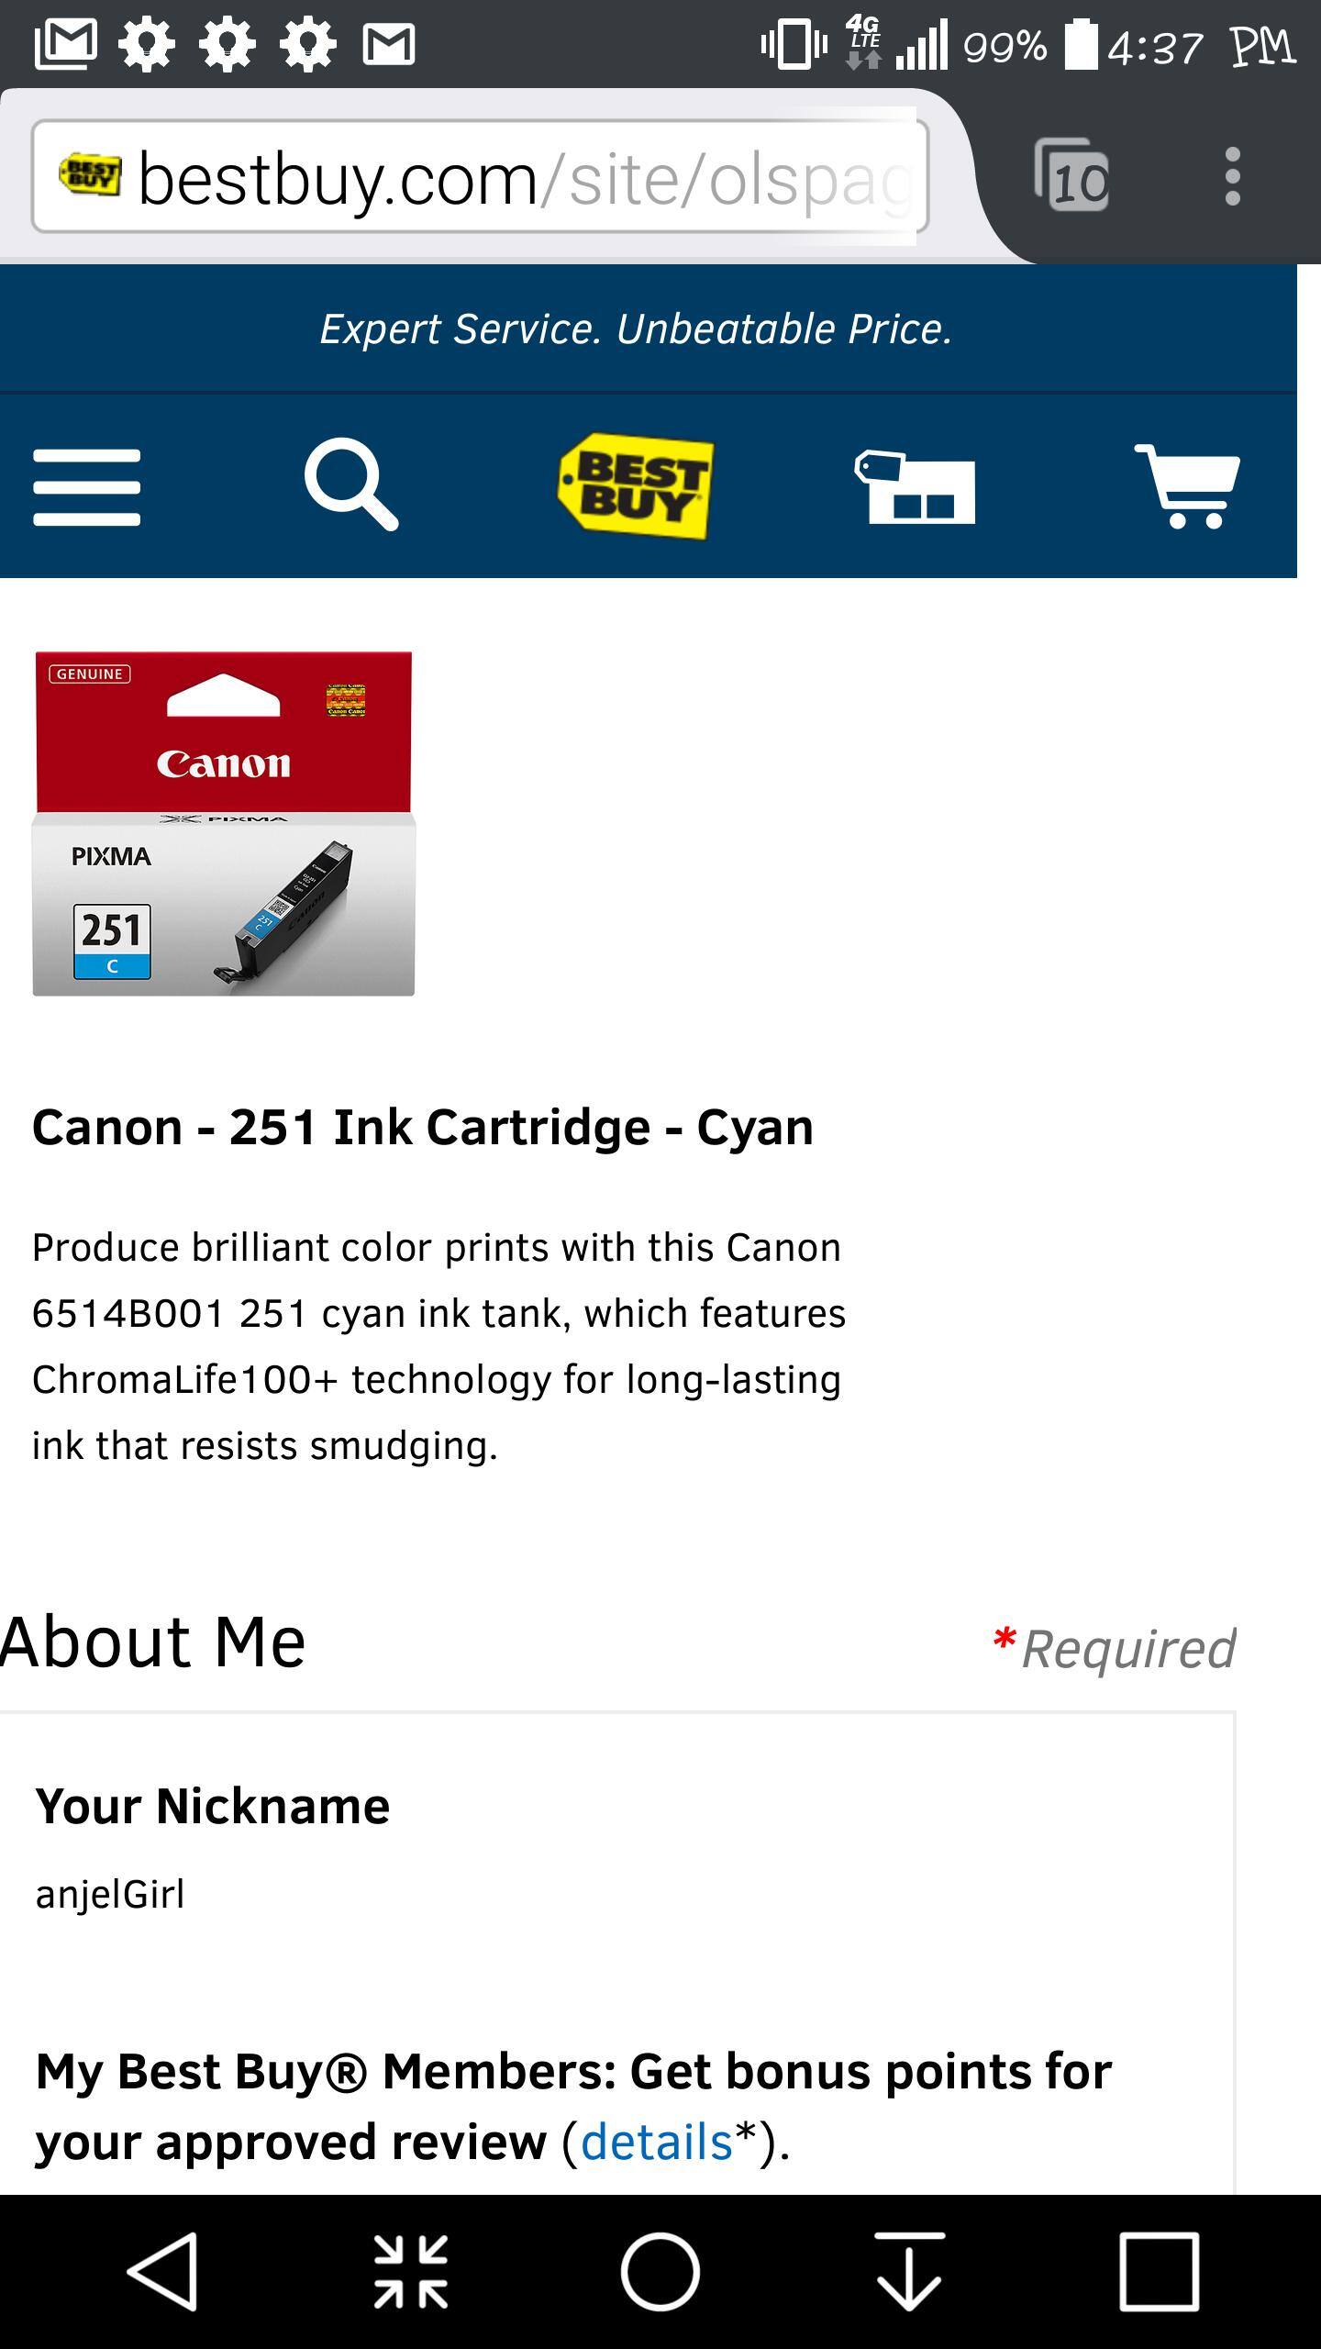This screenshot has width=1321, height=2349.
Task: Open the browser three-dot overflow menu
Action: click(x=1232, y=176)
